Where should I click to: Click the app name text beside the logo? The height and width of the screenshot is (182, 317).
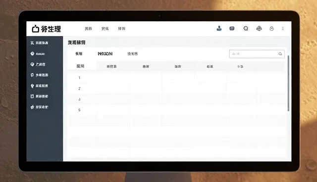click(x=51, y=29)
